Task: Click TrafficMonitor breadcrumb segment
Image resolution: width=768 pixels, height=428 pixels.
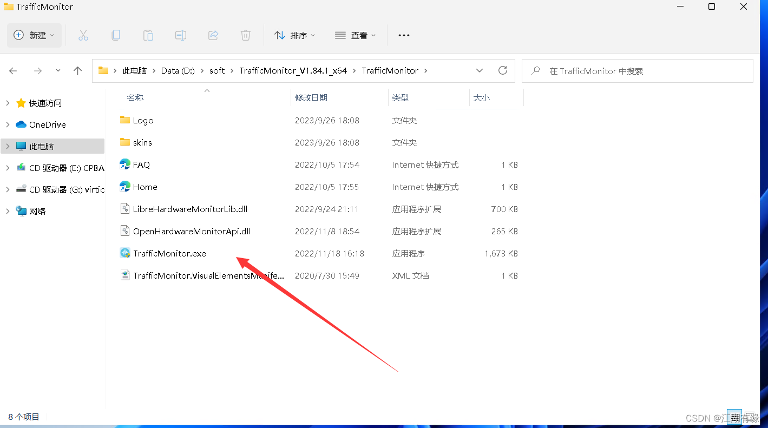Action: pos(390,71)
